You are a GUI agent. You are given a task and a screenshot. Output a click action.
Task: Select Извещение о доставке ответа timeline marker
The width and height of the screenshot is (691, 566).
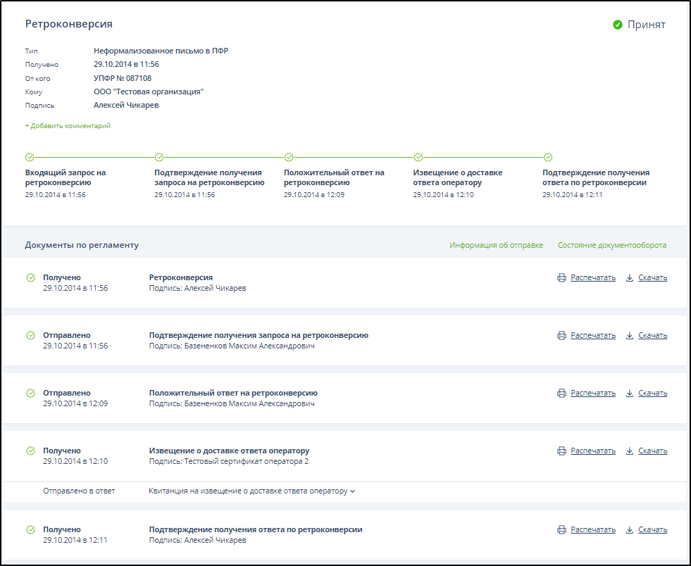pos(418,158)
